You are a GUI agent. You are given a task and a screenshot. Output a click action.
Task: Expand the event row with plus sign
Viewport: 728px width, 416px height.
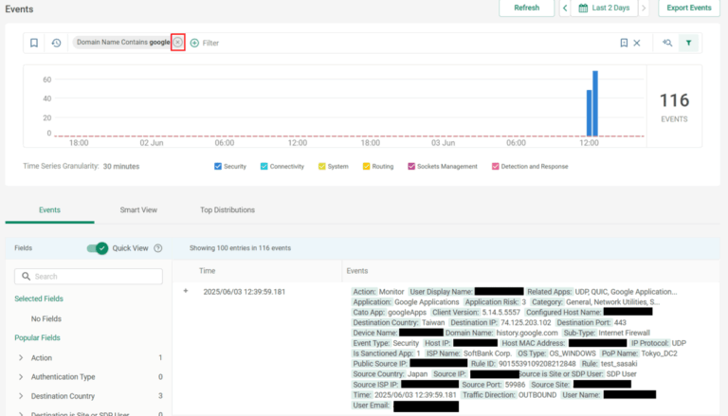[x=186, y=291]
